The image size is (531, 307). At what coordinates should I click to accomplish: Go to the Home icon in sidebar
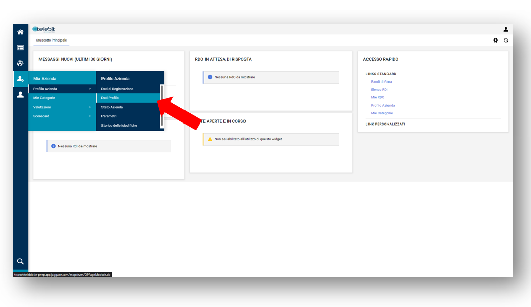[21, 32]
